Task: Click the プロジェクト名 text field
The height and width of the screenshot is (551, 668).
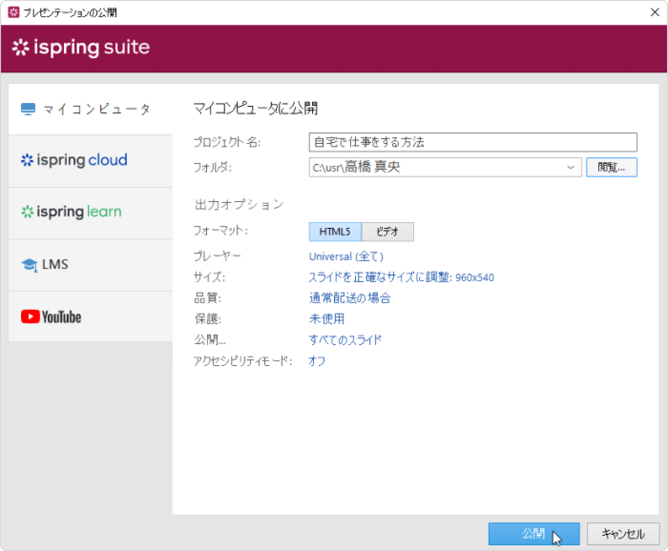Action: coord(473,142)
